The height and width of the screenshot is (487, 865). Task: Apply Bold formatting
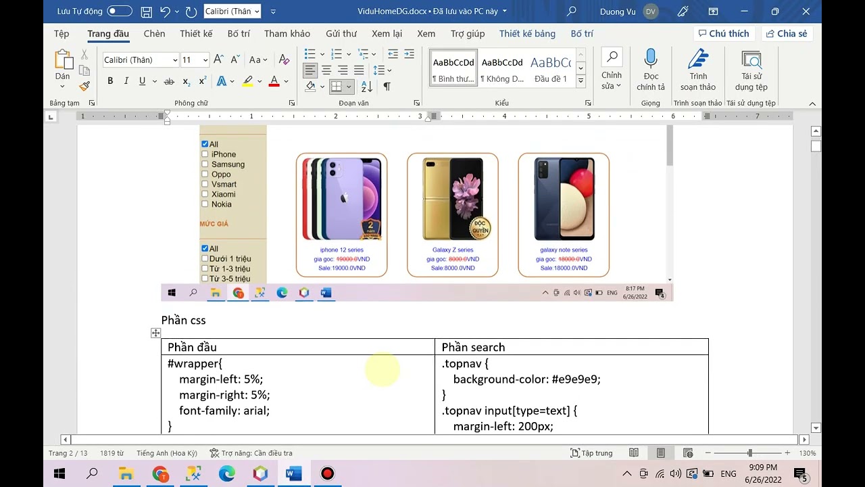pos(110,81)
